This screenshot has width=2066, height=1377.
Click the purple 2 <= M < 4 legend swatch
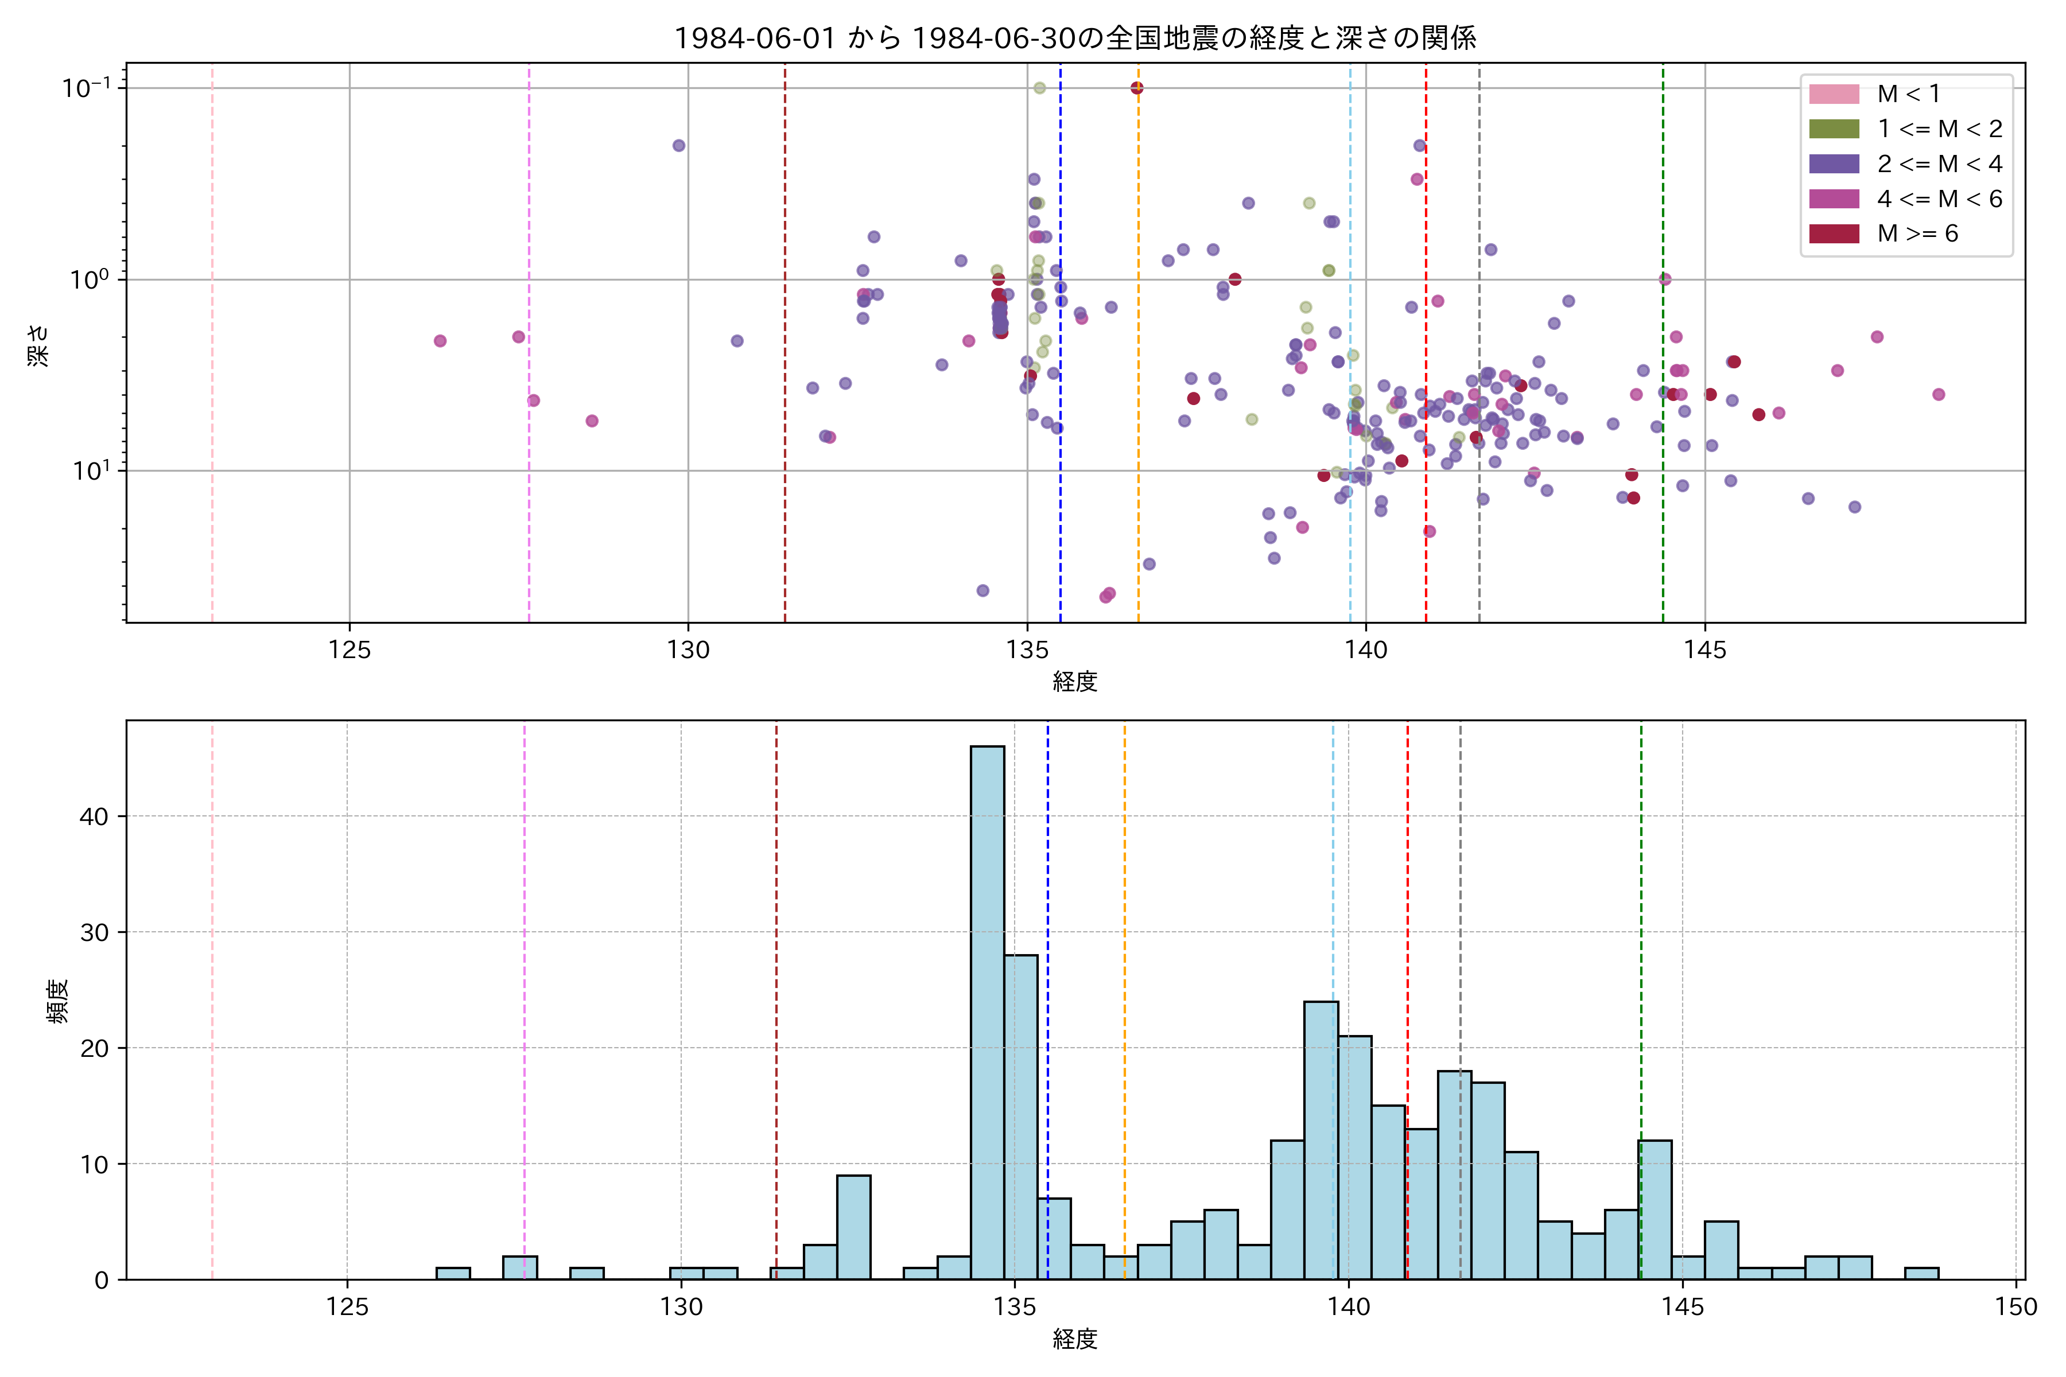pyautogui.click(x=1833, y=164)
